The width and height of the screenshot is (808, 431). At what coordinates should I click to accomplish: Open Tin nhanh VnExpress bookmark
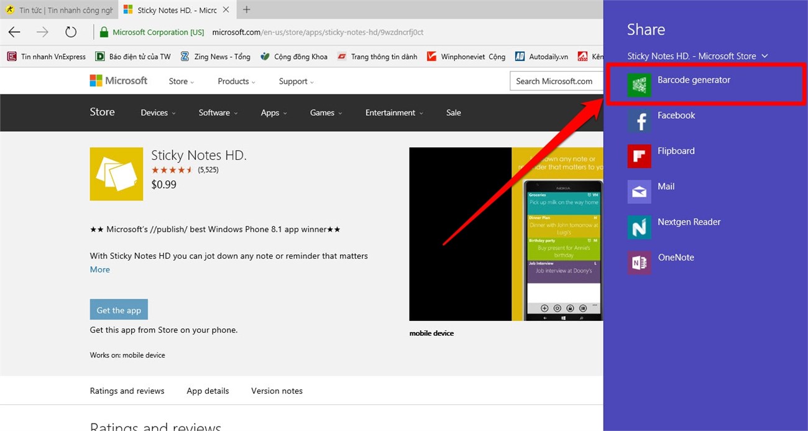click(x=47, y=57)
